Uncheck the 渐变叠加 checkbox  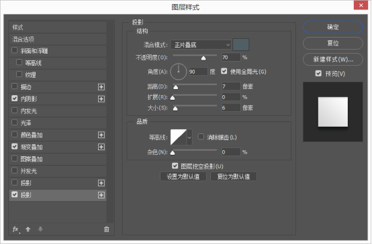tap(15, 146)
